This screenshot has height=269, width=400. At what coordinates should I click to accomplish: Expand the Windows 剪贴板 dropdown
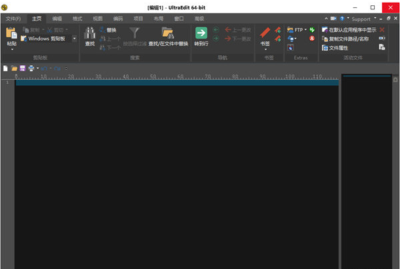click(74, 39)
